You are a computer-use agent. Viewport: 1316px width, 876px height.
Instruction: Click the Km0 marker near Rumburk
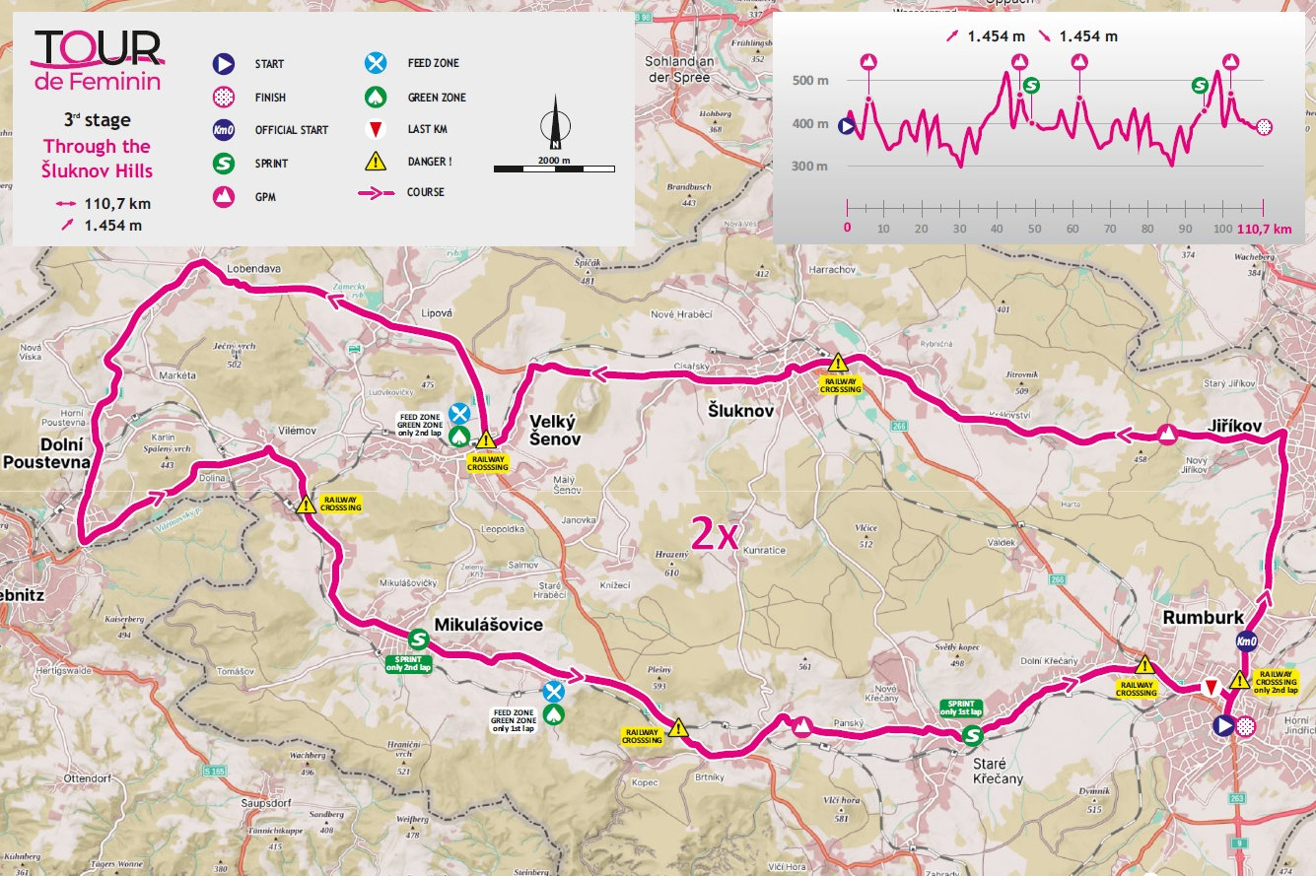click(x=1246, y=642)
